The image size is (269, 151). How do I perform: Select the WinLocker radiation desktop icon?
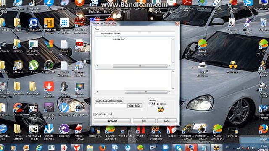pyautogui.click(x=233, y=67)
